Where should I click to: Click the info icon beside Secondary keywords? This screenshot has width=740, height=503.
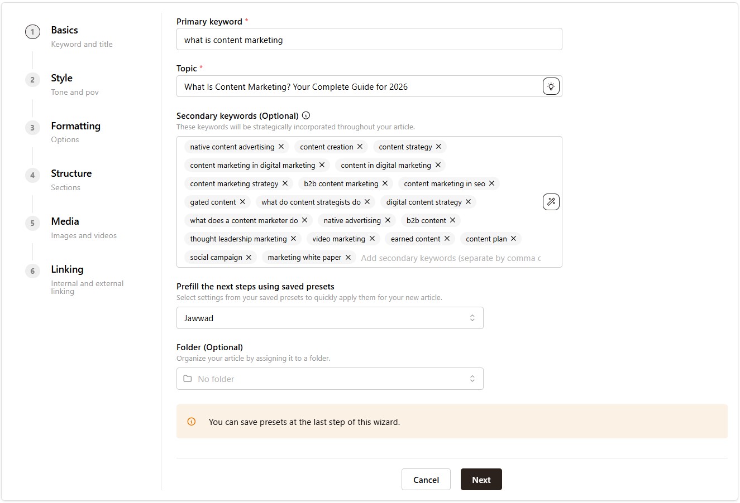pos(305,115)
